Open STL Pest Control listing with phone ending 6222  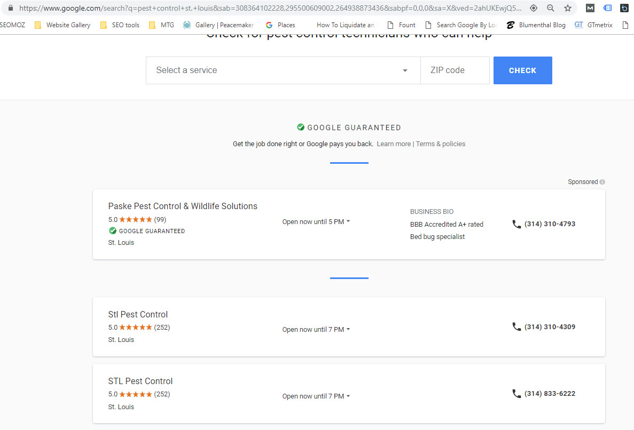coord(140,381)
